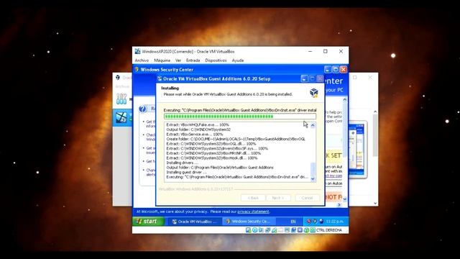Click the greyed-out Back button in Setup

253,198
